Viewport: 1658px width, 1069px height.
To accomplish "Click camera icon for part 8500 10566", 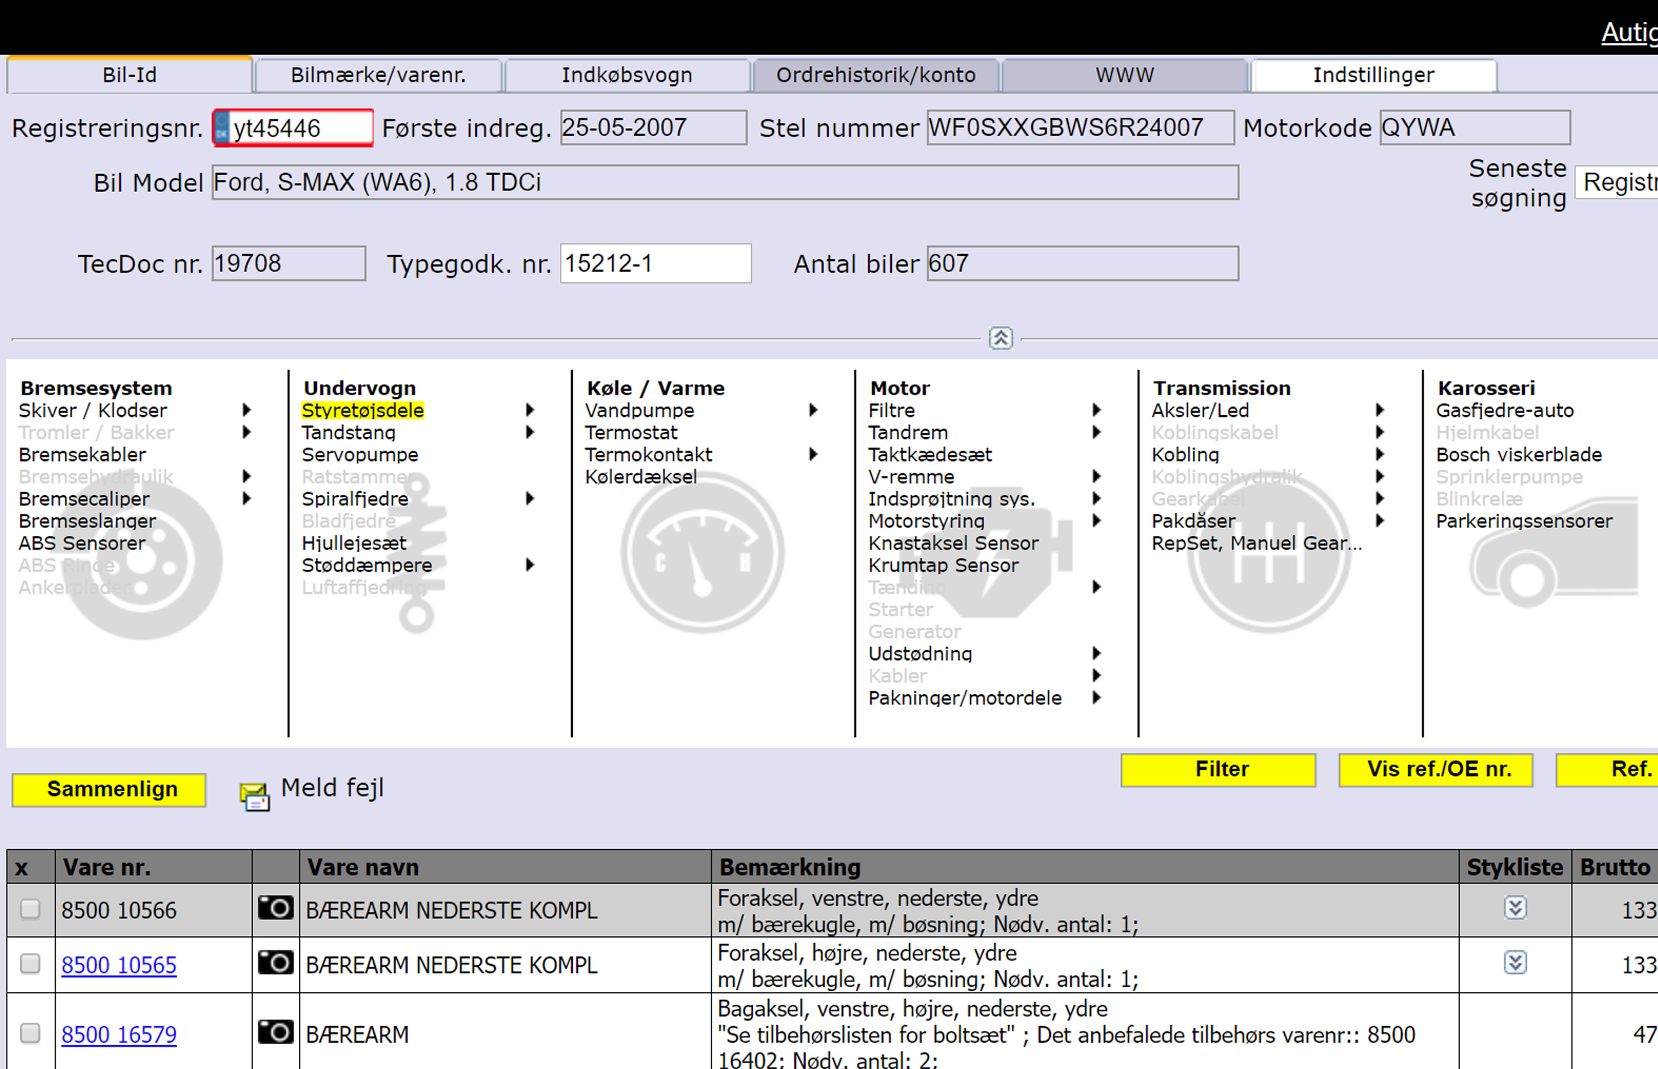I will tap(275, 908).
